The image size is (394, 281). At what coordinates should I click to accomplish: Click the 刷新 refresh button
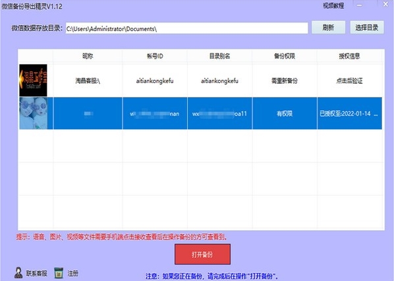pos(328,28)
